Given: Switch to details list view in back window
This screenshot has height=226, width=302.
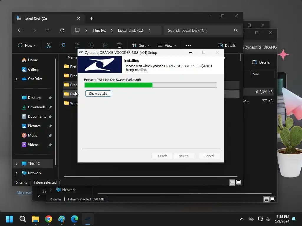Looking at the screenshot, I should tap(266, 199).
